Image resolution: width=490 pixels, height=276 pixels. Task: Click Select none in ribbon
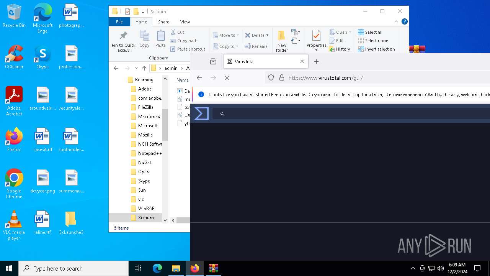tap(373, 41)
